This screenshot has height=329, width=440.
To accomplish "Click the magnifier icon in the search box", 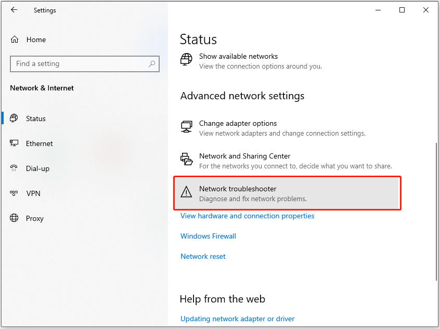I will [152, 63].
